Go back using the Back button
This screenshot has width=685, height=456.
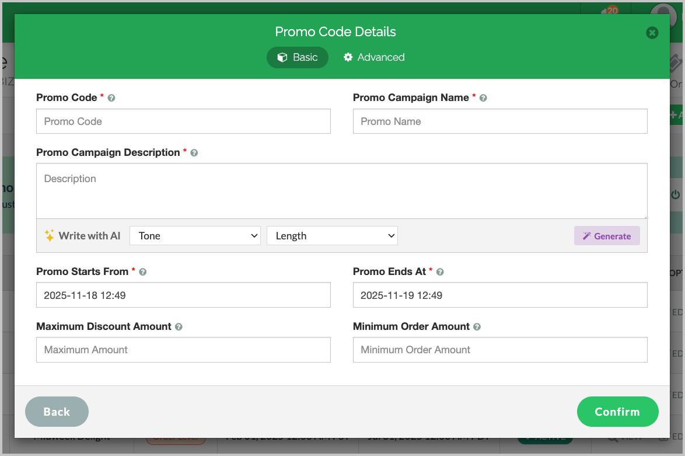click(x=57, y=412)
